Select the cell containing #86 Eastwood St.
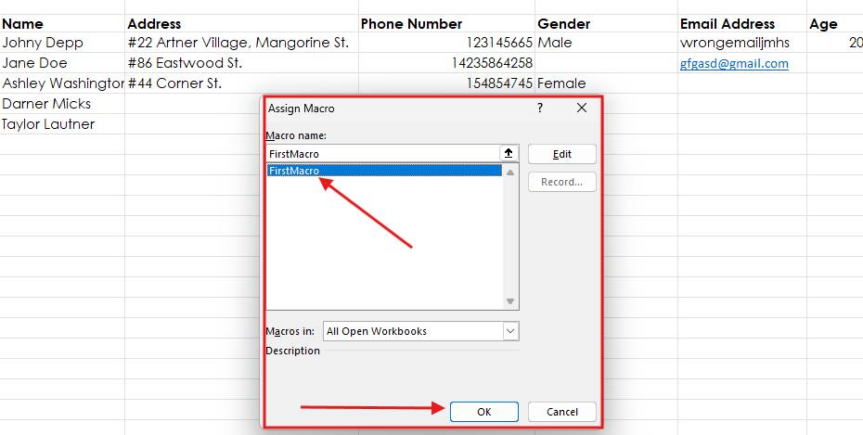The height and width of the screenshot is (435, 863). 186,63
